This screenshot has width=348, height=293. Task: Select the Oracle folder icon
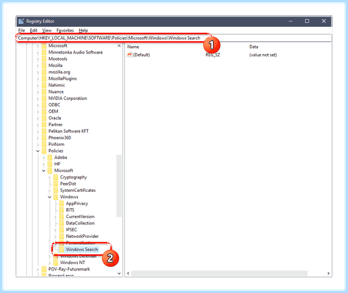[x=44, y=118]
